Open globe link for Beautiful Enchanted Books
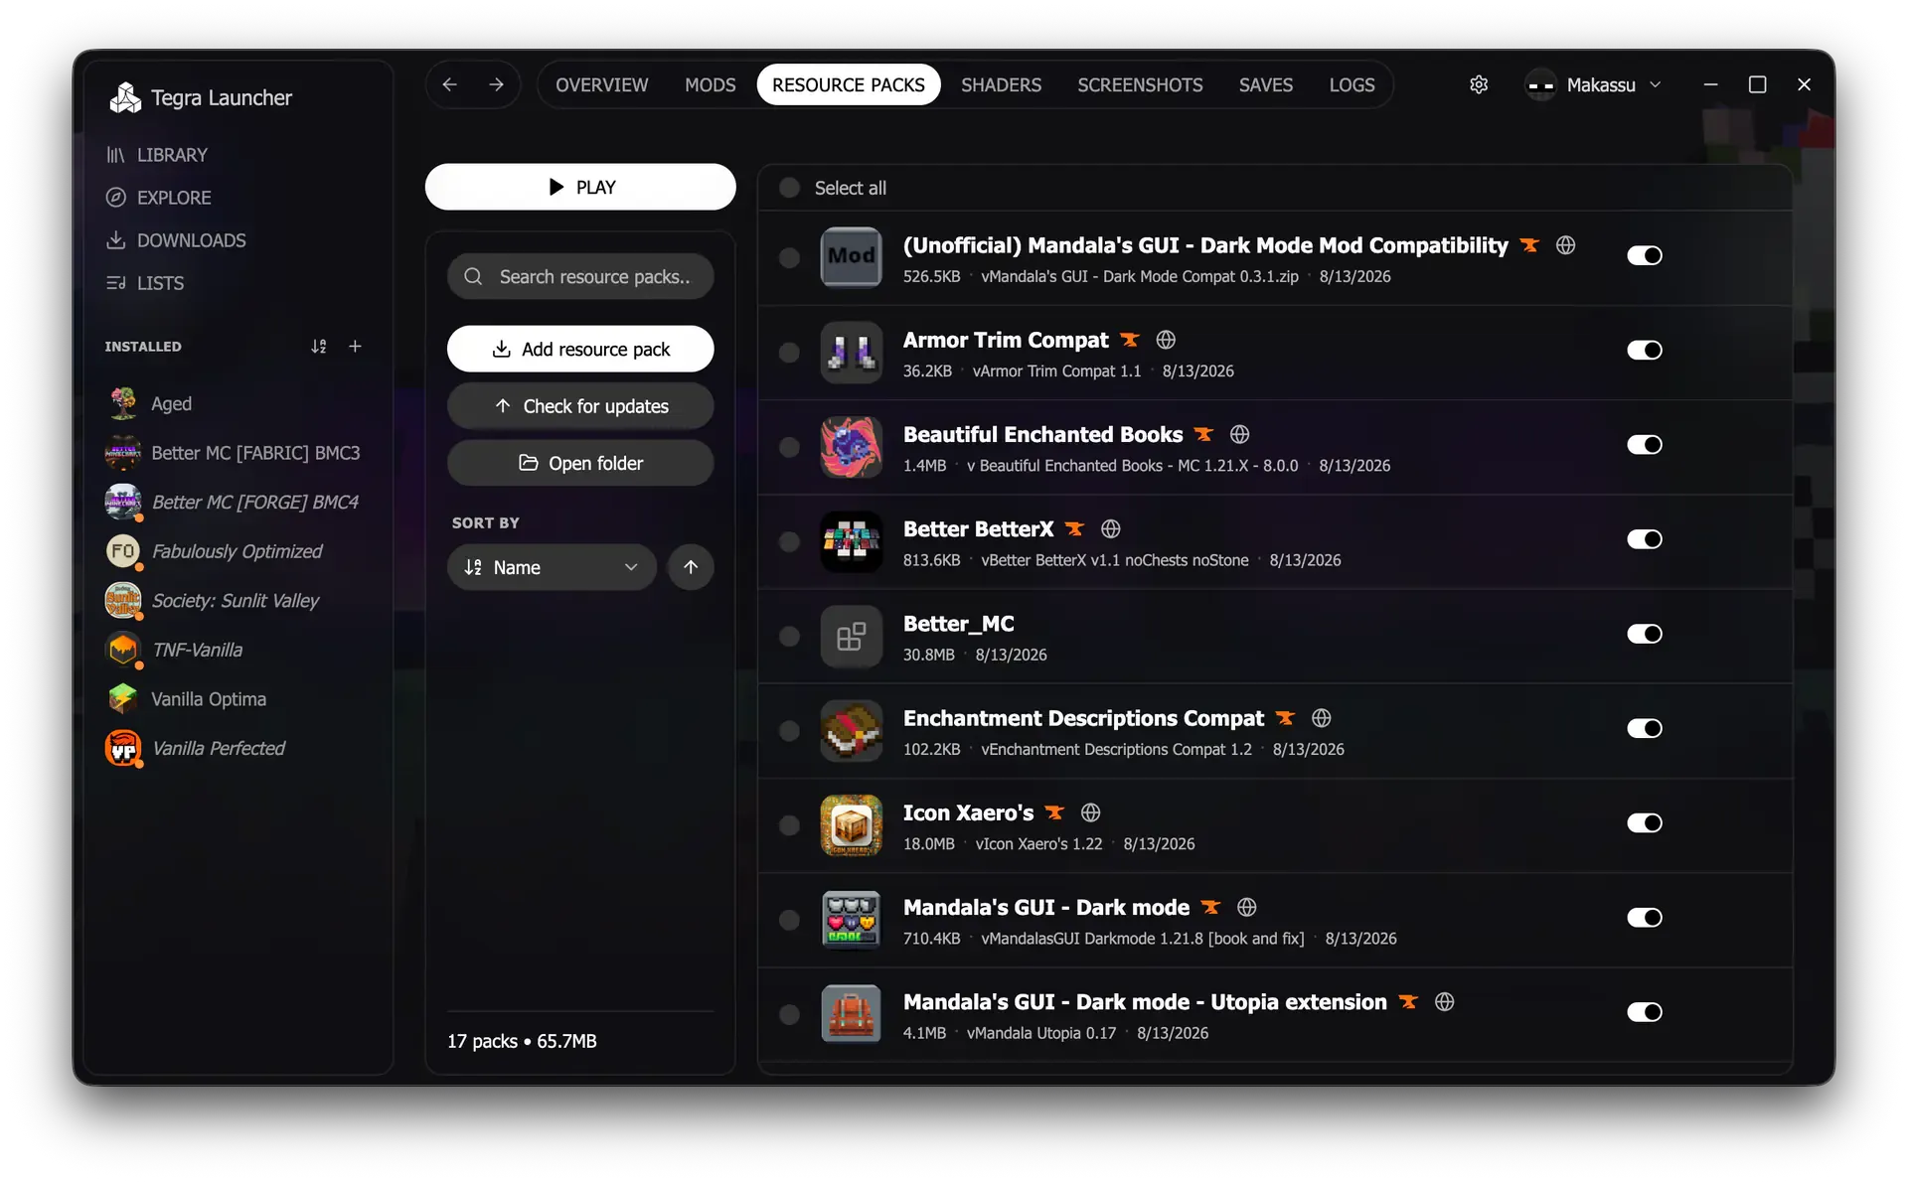The height and width of the screenshot is (1182, 1908). [1239, 434]
